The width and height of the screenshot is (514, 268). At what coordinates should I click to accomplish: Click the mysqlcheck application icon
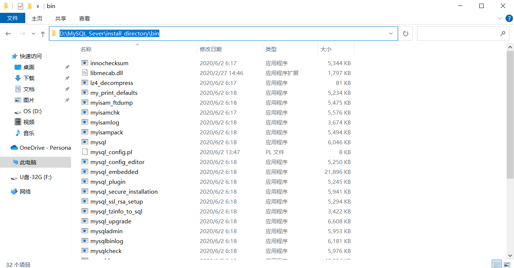click(x=85, y=251)
